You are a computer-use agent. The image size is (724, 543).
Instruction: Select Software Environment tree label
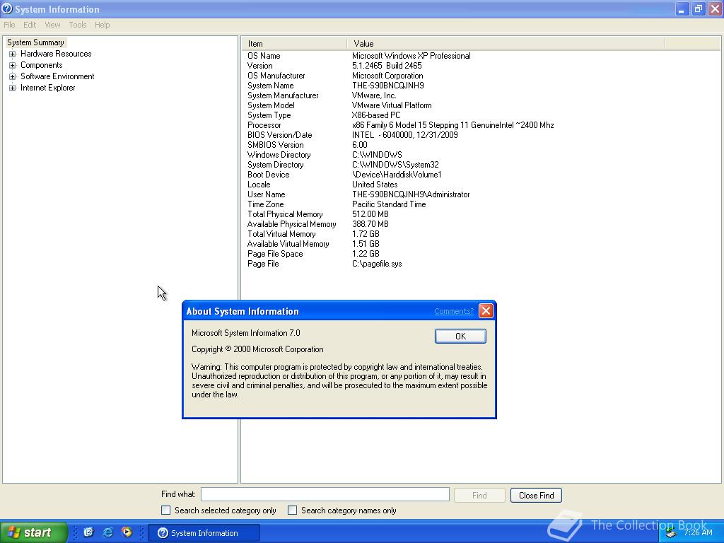click(57, 76)
